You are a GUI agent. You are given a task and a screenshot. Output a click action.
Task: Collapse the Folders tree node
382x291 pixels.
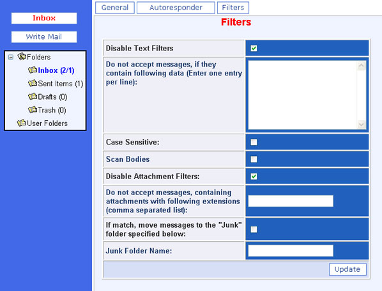pyautogui.click(x=11, y=58)
